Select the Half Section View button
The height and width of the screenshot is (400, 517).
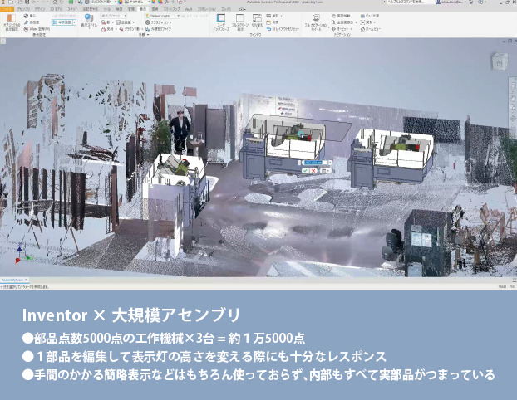(62, 22)
